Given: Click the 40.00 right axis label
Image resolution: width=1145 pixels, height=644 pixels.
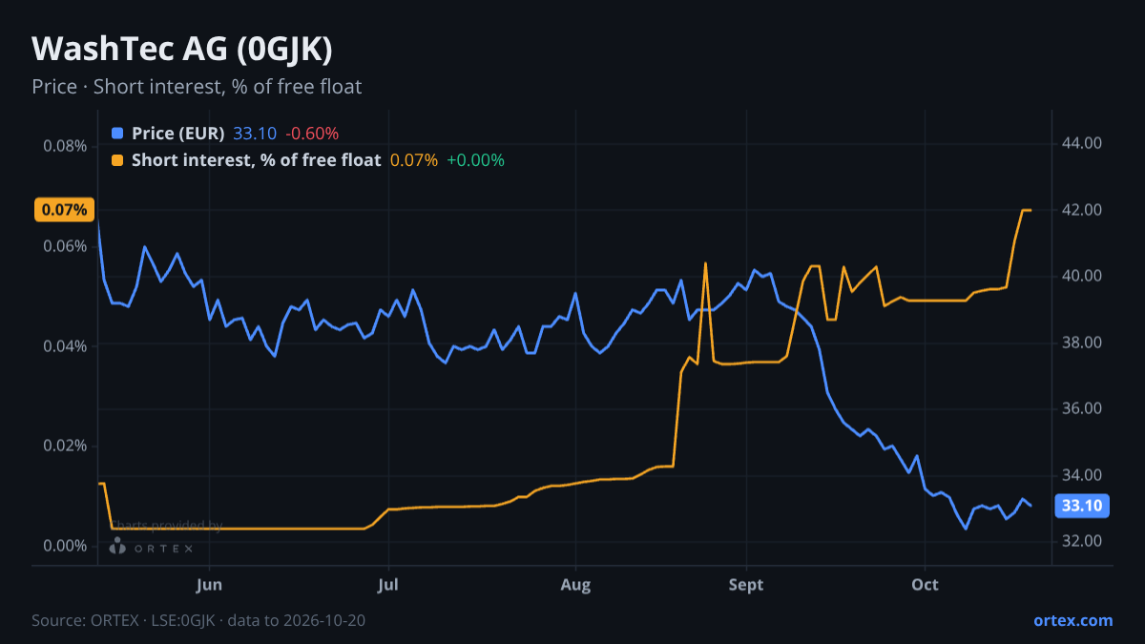Looking at the screenshot, I should coord(1082,276).
